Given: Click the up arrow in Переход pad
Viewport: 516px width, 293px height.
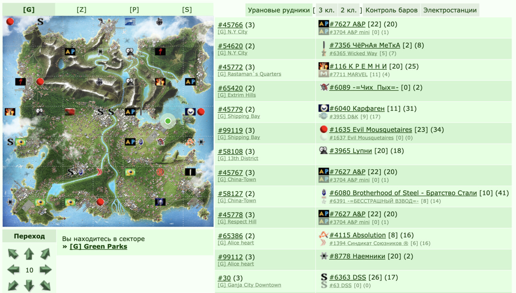Looking at the screenshot, I should pos(29,254).
